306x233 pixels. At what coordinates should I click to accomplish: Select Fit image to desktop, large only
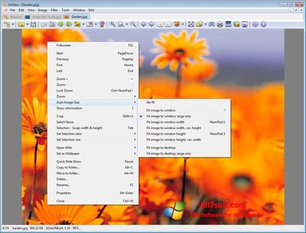(x=184, y=154)
